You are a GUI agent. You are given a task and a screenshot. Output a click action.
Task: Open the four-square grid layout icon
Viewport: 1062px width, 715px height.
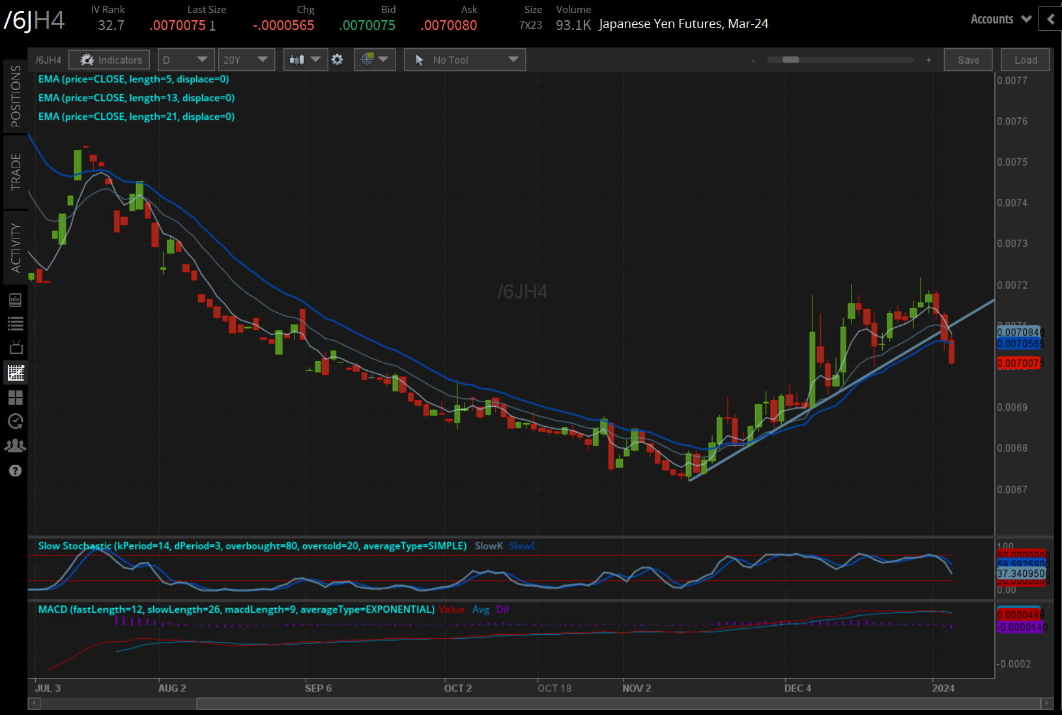pyautogui.click(x=15, y=397)
